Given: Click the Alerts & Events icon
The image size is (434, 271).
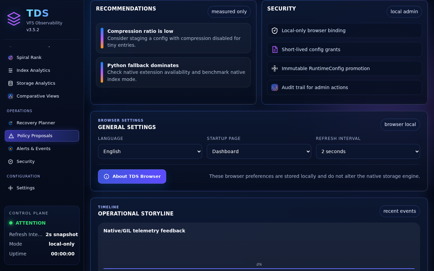Looking at the screenshot, I should tap(11, 149).
